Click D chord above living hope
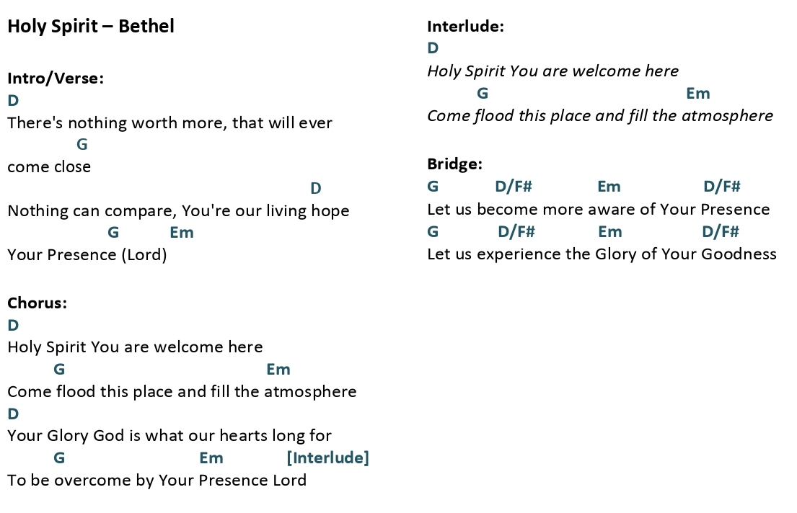The width and height of the screenshot is (797, 513). click(x=316, y=189)
